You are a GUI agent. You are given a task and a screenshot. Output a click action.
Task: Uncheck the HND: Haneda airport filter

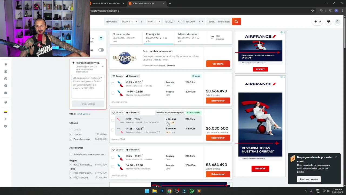71,178
